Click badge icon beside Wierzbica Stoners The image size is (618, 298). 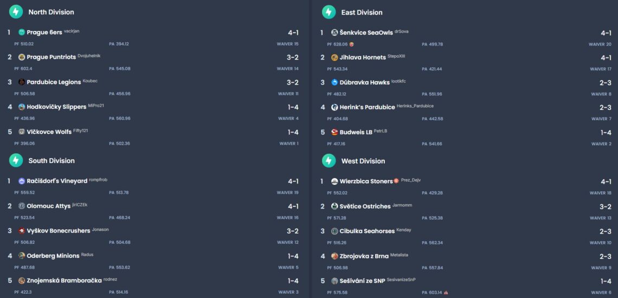coord(396,181)
